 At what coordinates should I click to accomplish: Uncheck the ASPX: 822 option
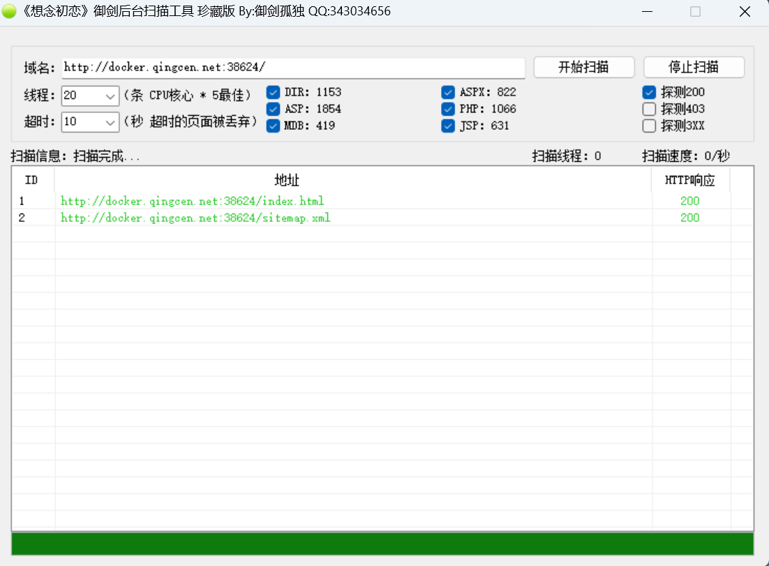click(x=447, y=92)
